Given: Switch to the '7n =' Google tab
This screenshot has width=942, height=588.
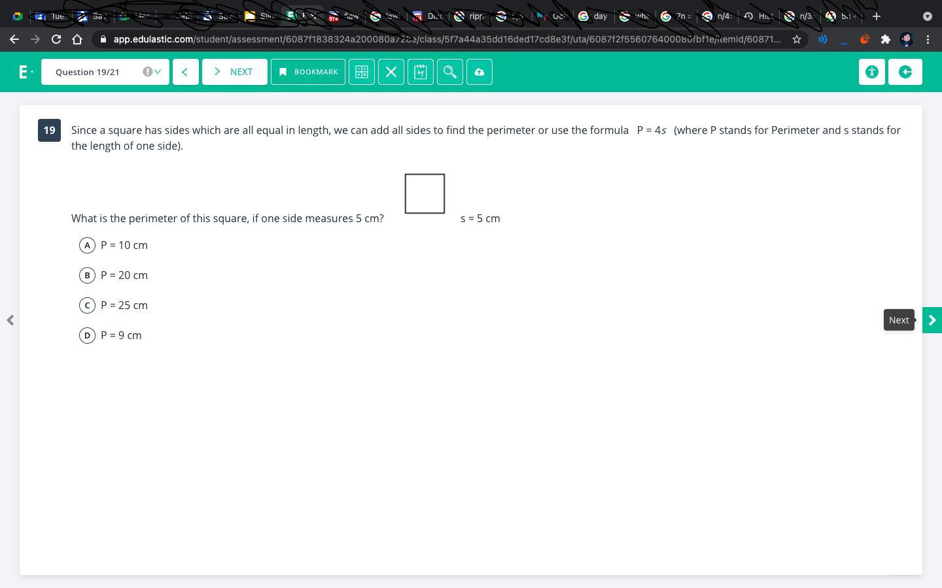Looking at the screenshot, I should (x=676, y=16).
